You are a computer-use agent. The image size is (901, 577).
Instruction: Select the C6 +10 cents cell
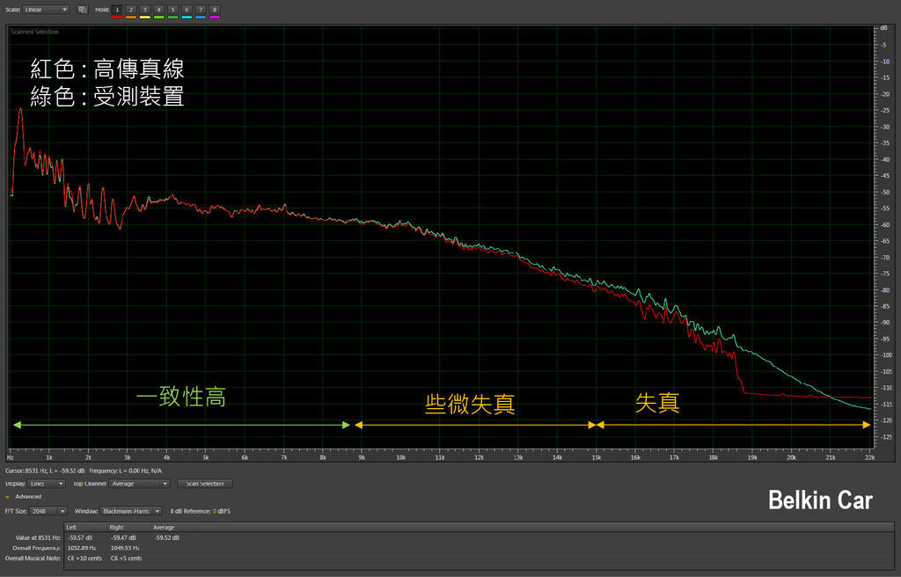[x=84, y=559]
